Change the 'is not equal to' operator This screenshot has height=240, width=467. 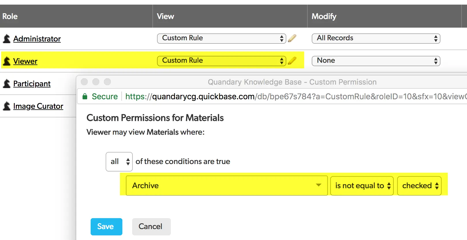point(362,186)
